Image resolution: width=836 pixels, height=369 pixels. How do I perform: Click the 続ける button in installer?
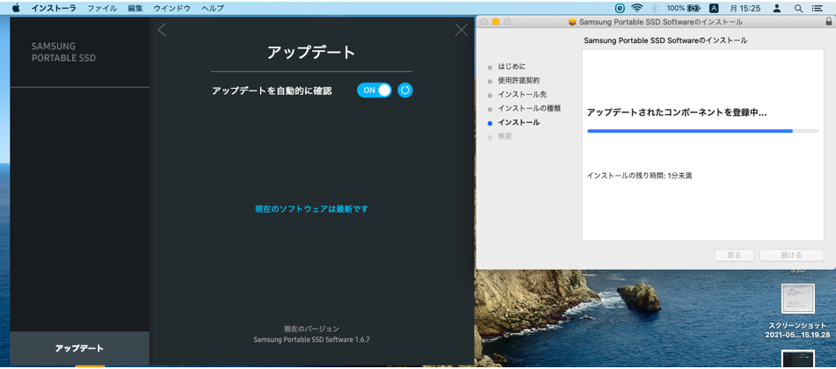click(791, 256)
